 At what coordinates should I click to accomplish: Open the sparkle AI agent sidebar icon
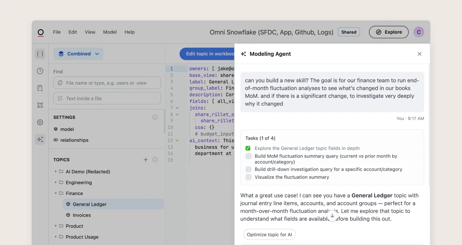pyautogui.click(x=40, y=139)
